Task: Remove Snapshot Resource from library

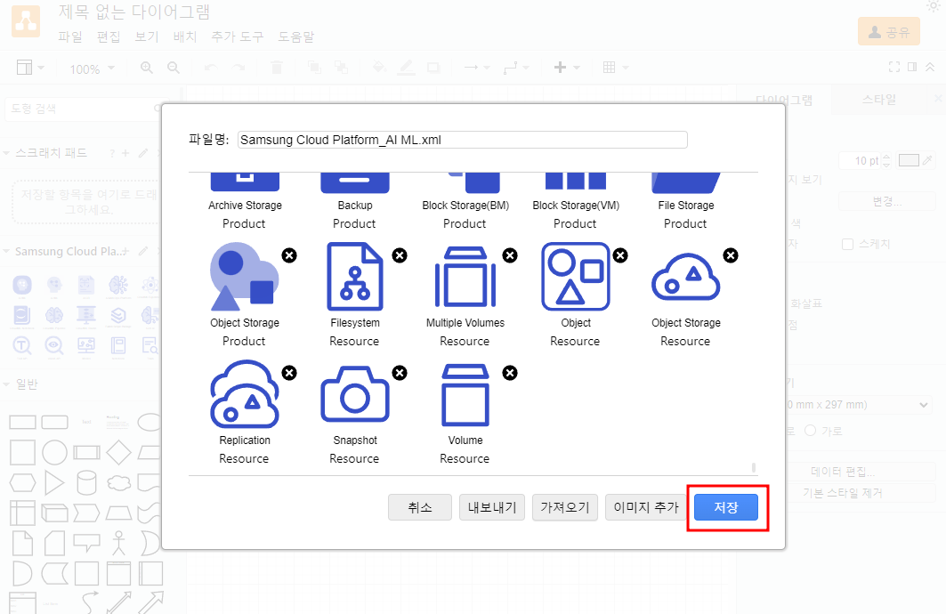Action: 400,374
